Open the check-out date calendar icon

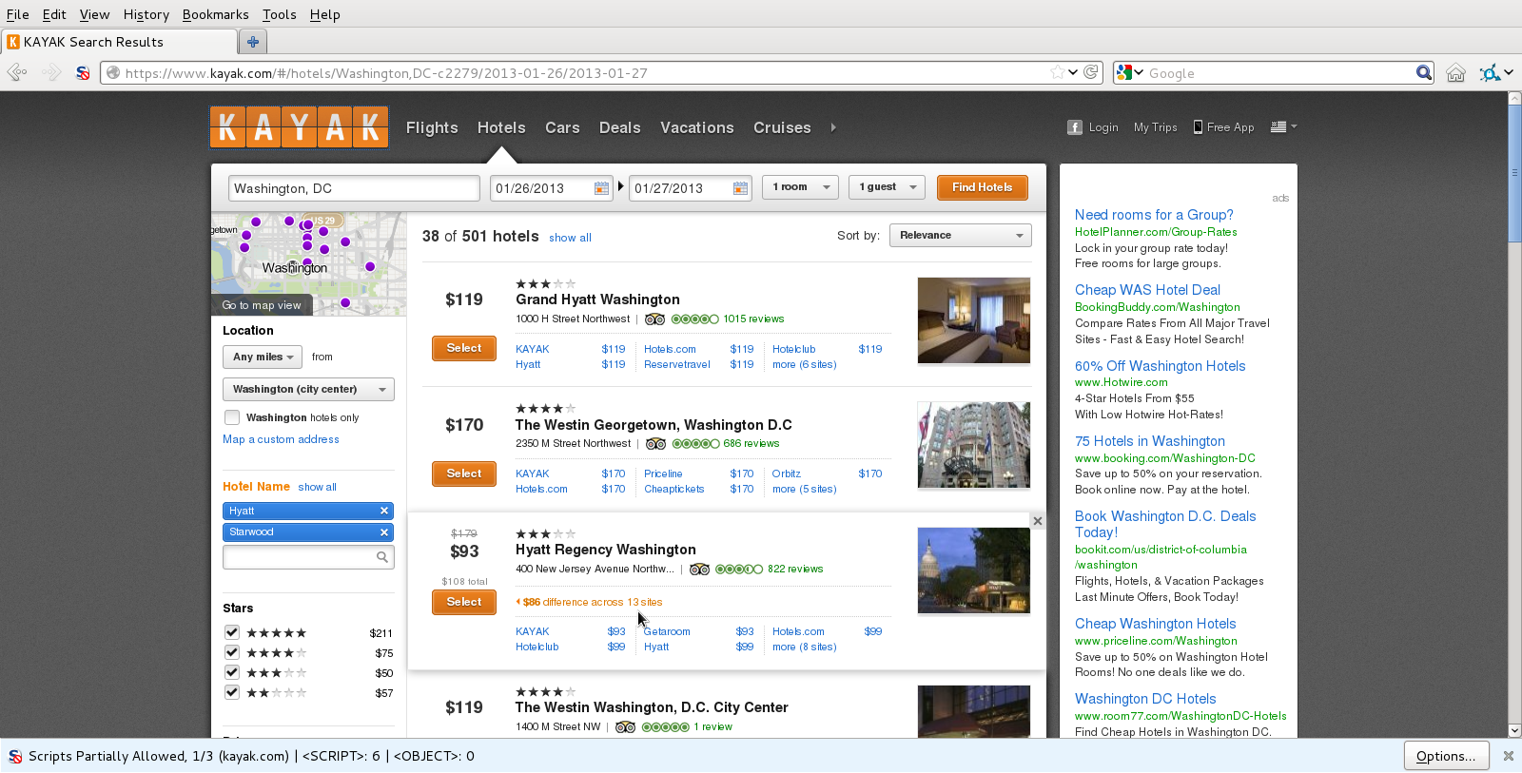tap(740, 188)
